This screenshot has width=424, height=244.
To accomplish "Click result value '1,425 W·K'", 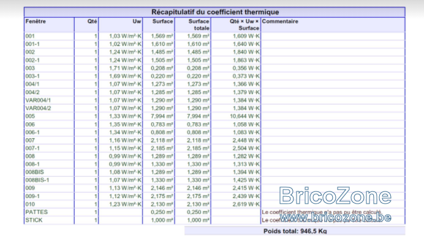I will tap(246, 180).
